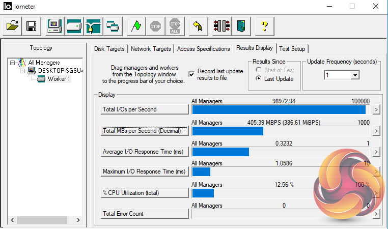Screen dimensions: 388x229
Task: Collapse the All Managers tree node
Action: [x=13, y=63]
